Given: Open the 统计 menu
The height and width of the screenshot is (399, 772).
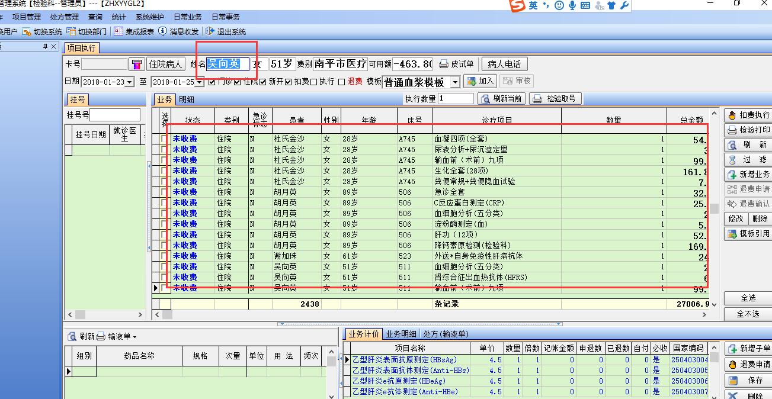Looking at the screenshot, I should pyautogui.click(x=118, y=17).
